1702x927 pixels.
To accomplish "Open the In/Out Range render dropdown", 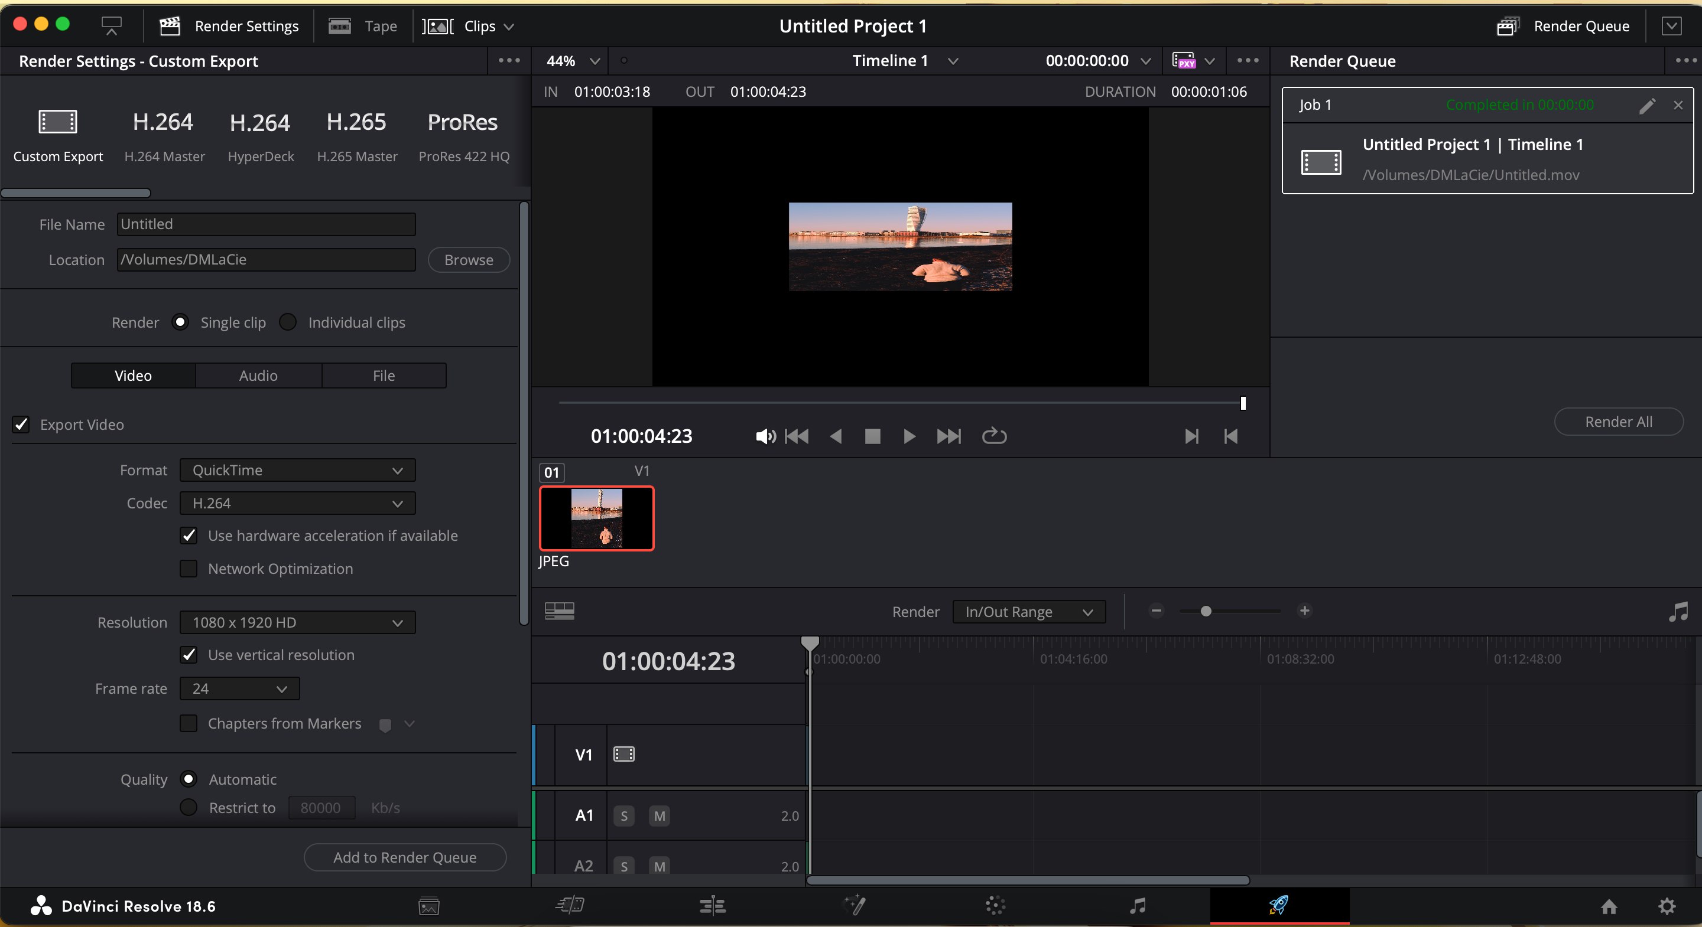I will coord(1028,611).
